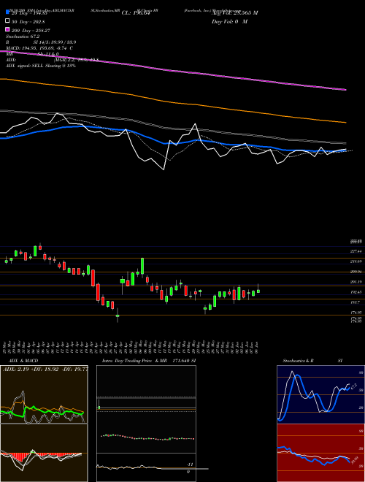The height and width of the screenshot is (482, 365).
Task: Click the 'ADX: 2.19 +DY: 18.92 -DY: 19.77' readout
Action: [x=45, y=369]
